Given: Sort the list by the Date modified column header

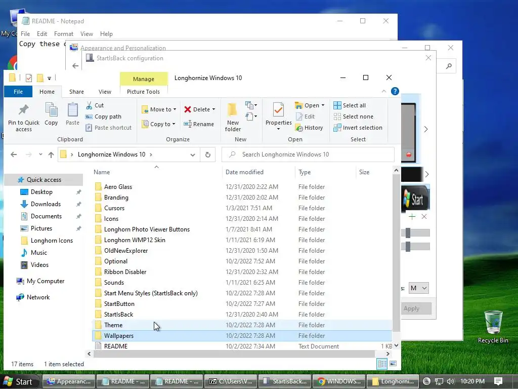Looking at the screenshot, I should click(244, 172).
